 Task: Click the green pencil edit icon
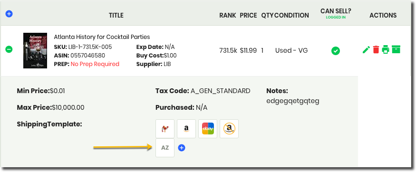[x=366, y=49]
